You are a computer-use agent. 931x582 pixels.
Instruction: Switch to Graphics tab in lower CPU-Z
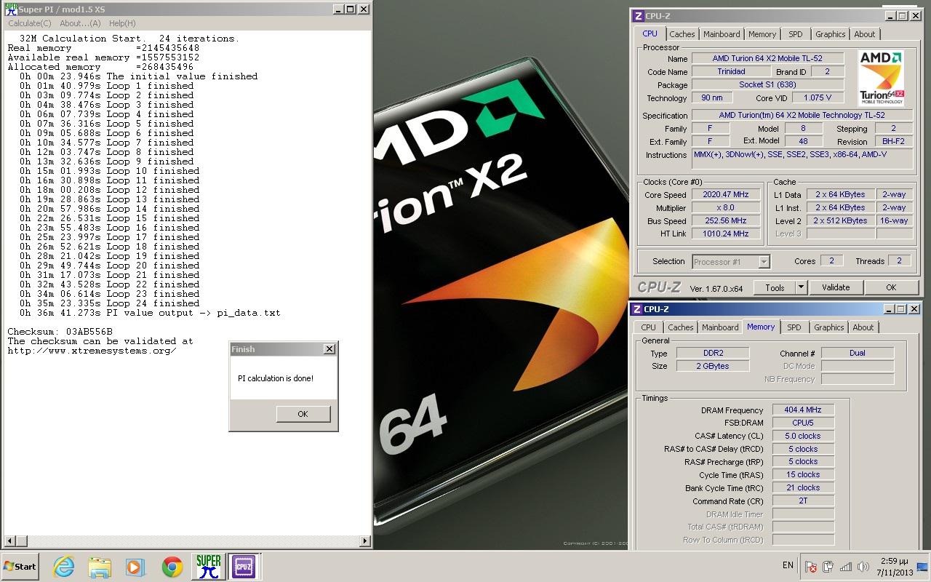point(828,327)
